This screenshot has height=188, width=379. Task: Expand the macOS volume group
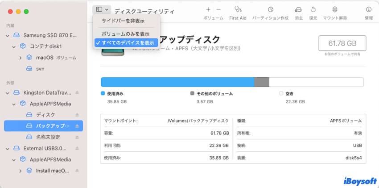(21, 58)
